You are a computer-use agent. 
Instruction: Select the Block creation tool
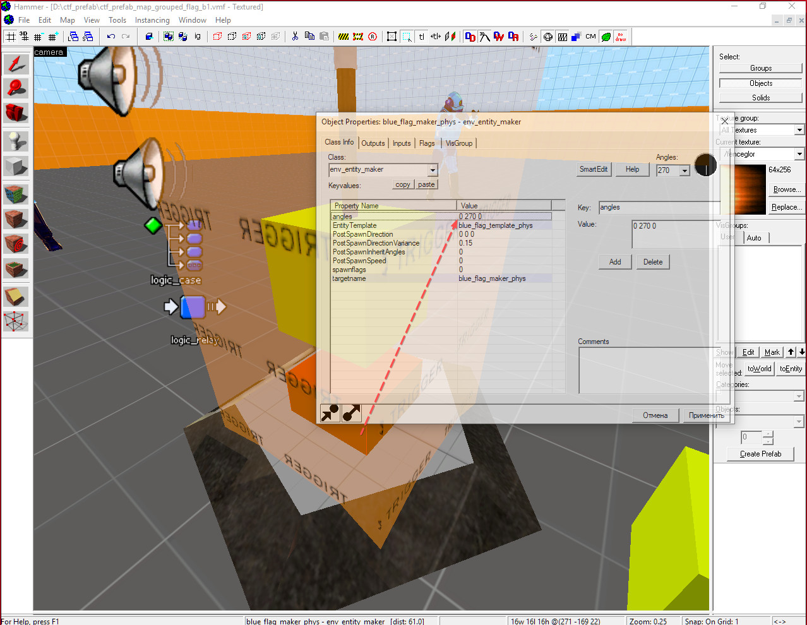16,167
